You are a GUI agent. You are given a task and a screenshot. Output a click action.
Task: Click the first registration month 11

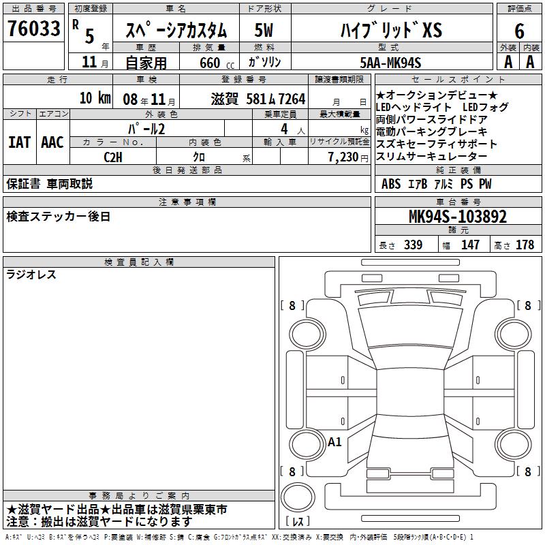coord(89,62)
